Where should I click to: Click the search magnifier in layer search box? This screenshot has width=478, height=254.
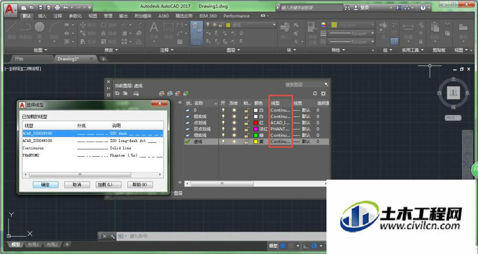point(326,84)
